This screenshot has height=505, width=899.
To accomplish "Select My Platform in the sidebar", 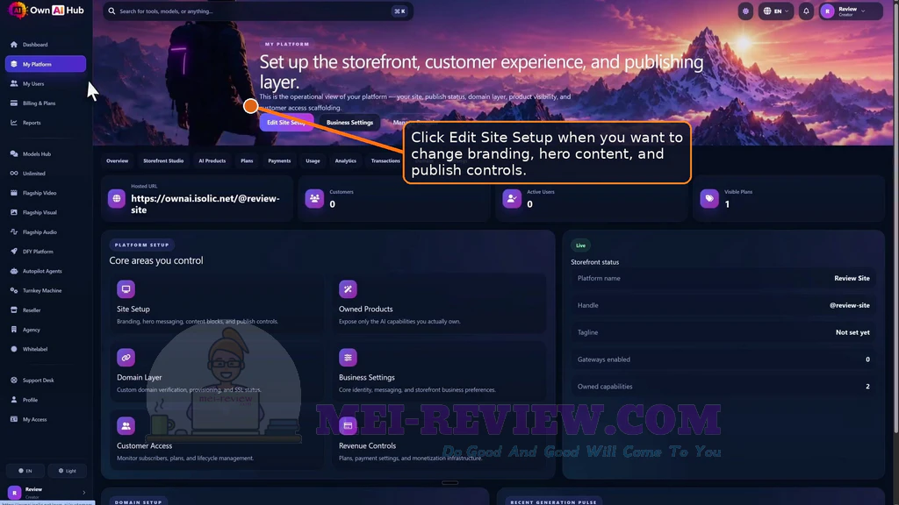I will coord(46,64).
